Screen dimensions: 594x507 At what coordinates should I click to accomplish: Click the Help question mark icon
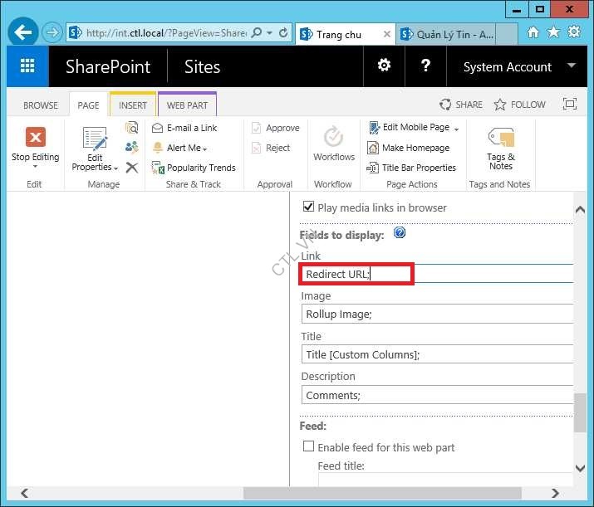tap(425, 66)
